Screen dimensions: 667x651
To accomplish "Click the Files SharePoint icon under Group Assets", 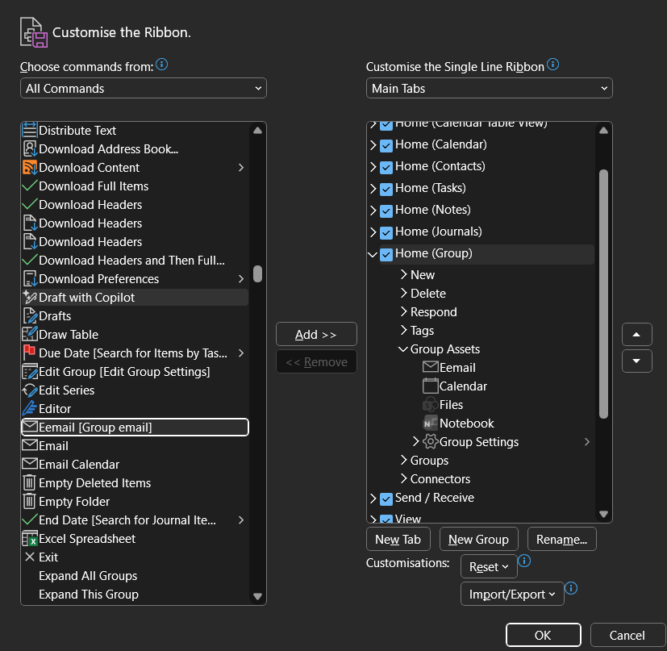I will [430, 404].
